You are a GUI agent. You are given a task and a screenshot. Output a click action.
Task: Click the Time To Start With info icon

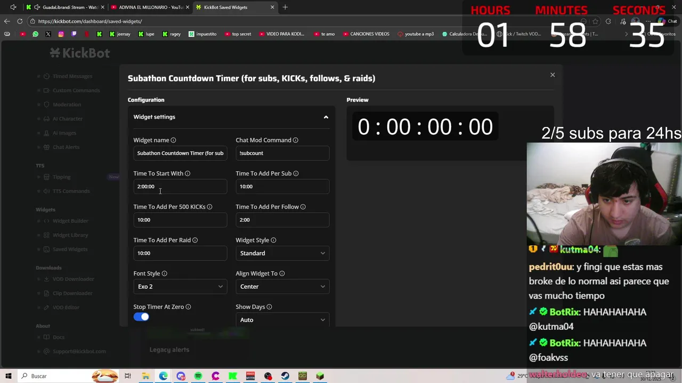click(187, 173)
